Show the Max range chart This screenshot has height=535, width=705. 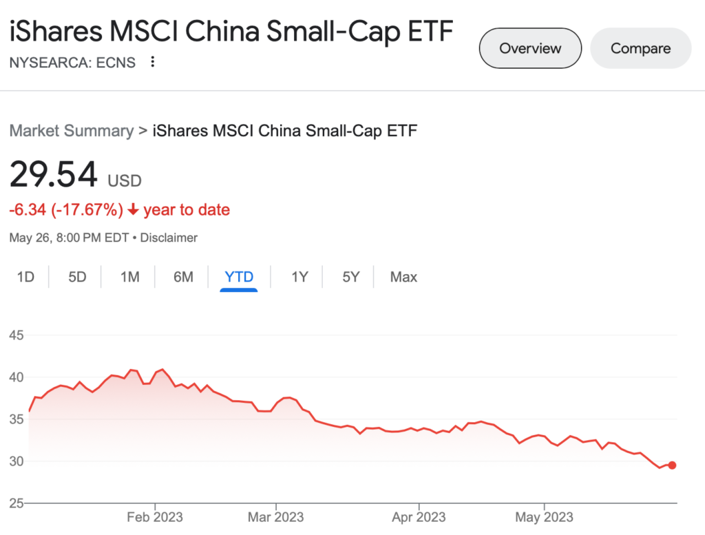pyautogui.click(x=403, y=277)
